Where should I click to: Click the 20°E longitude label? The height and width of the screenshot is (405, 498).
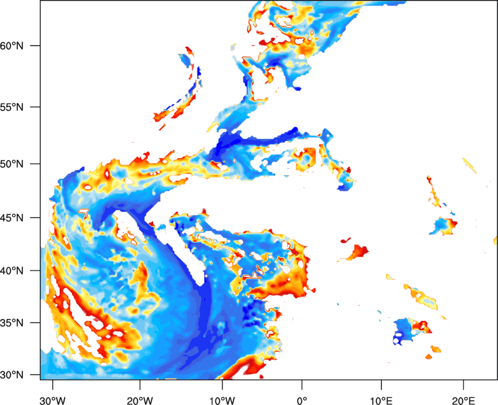click(x=463, y=401)
